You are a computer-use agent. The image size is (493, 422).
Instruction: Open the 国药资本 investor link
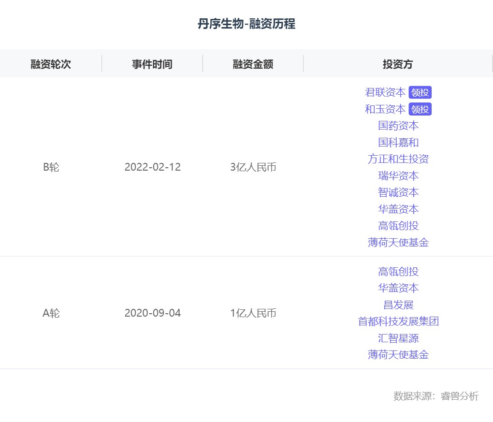point(398,126)
